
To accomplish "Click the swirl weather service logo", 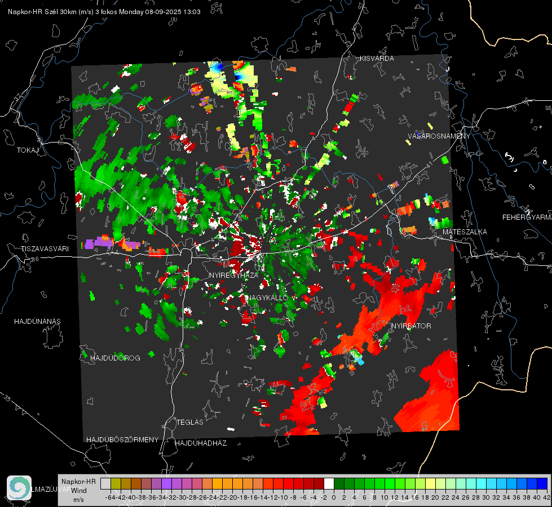I will tap(19, 488).
